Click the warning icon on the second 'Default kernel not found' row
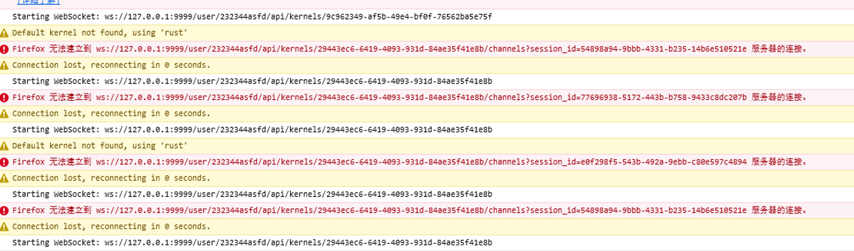 point(4,146)
